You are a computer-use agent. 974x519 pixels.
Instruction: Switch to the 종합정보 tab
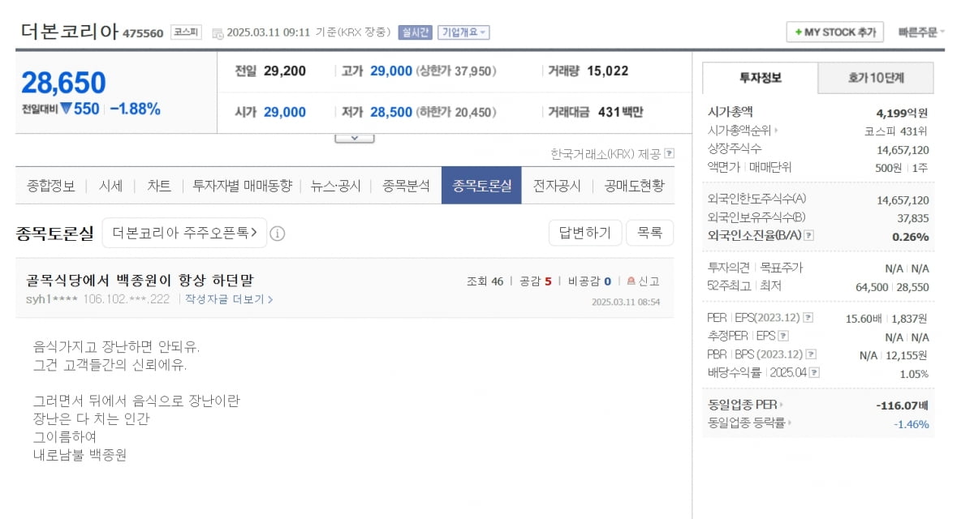pyautogui.click(x=51, y=186)
